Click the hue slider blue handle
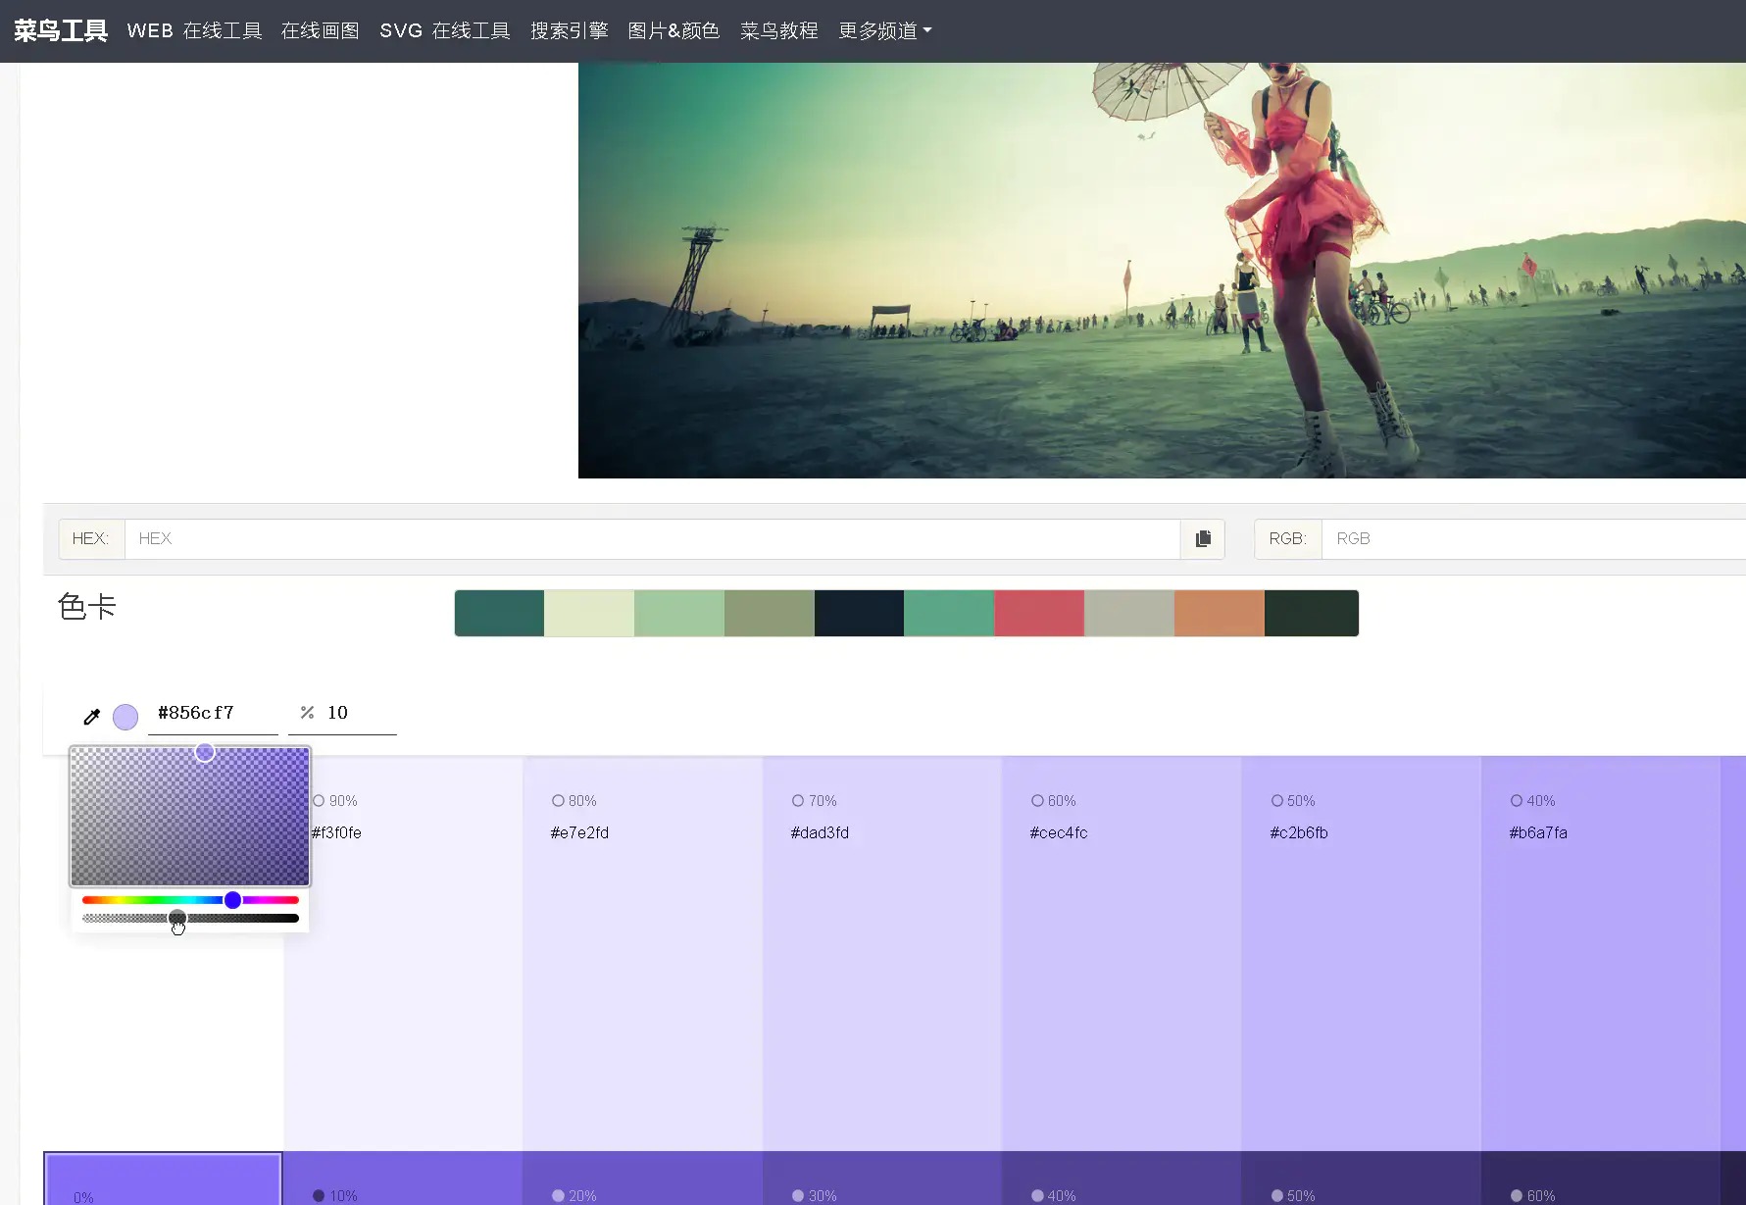The width and height of the screenshot is (1746, 1205). pyautogui.click(x=232, y=900)
